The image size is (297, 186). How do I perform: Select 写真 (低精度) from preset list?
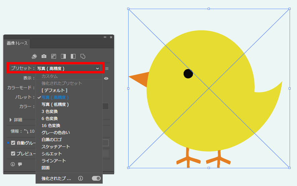[x=55, y=104]
